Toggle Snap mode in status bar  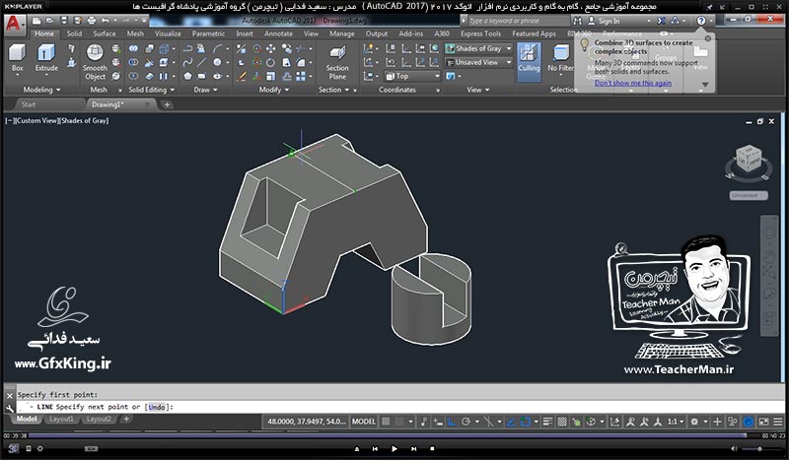coord(399,422)
